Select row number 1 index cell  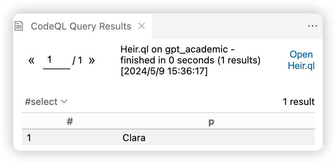point(29,138)
